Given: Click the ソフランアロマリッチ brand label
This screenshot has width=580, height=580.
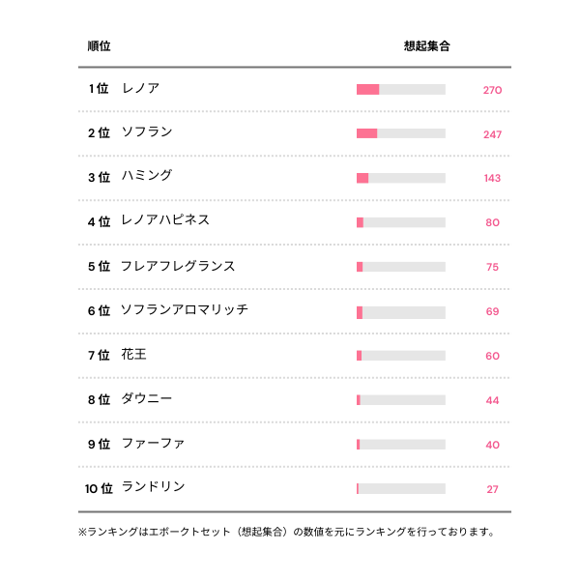Looking at the screenshot, I should click(x=185, y=310).
